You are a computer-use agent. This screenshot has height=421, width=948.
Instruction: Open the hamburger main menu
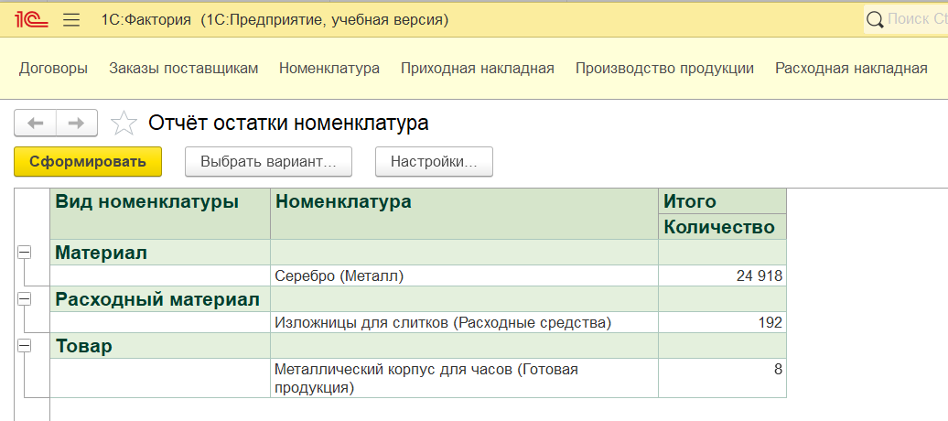coord(71,20)
